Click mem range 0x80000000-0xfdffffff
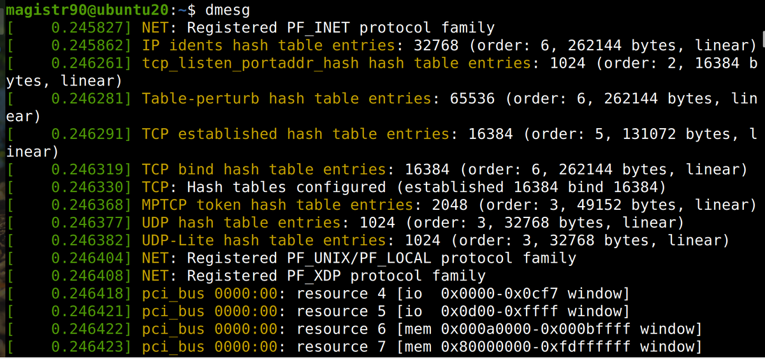Screen dimensions: 765x359 pos(536,348)
